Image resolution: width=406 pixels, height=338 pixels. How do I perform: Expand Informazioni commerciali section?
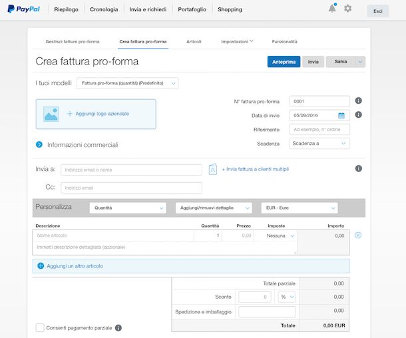(39, 144)
